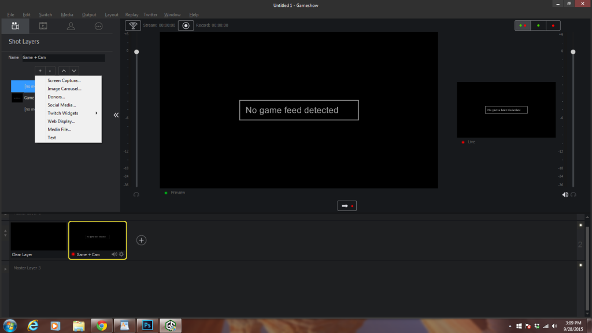Switch to Preview-only view mode
This screenshot has height=333, width=592.
538,25
